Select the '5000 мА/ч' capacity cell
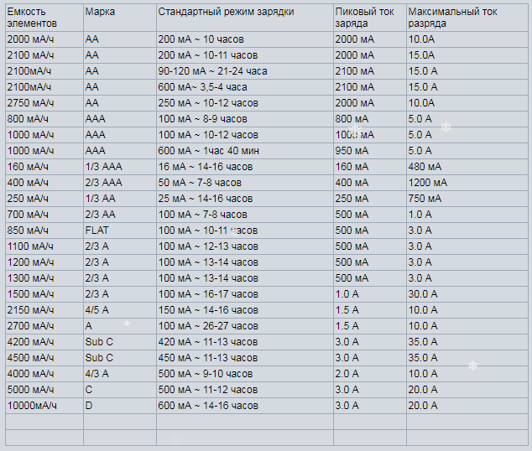The image size is (532, 451). (x=44, y=390)
